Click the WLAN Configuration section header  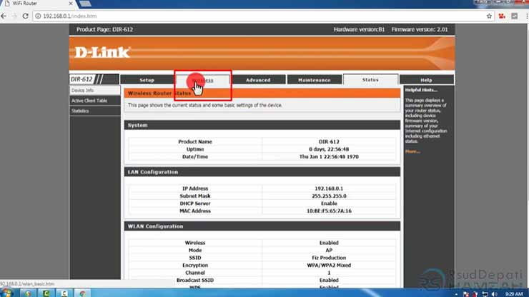[x=262, y=226]
